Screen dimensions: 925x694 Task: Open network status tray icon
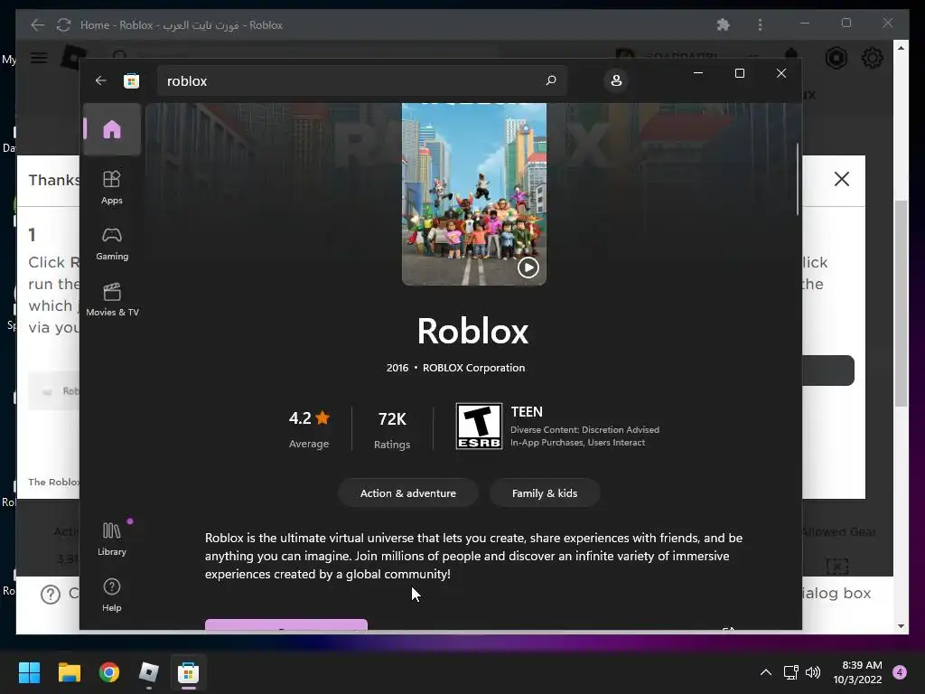(790, 672)
